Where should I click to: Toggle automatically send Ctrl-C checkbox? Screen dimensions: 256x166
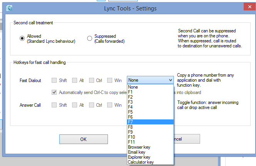(x=54, y=92)
